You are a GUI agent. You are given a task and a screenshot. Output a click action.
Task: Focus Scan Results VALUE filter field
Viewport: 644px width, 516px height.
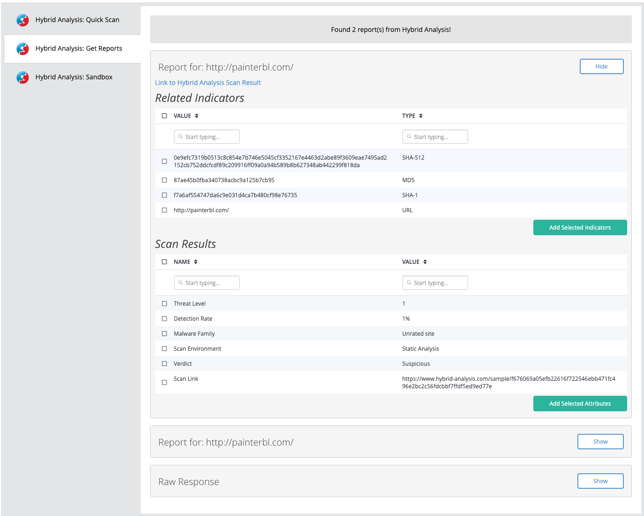tap(435, 283)
